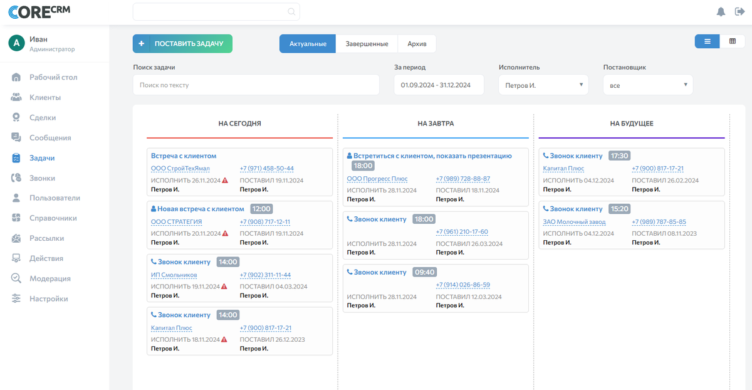This screenshot has width=752, height=390.
Task: Switch to list view mode
Action: tap(708, 41)
